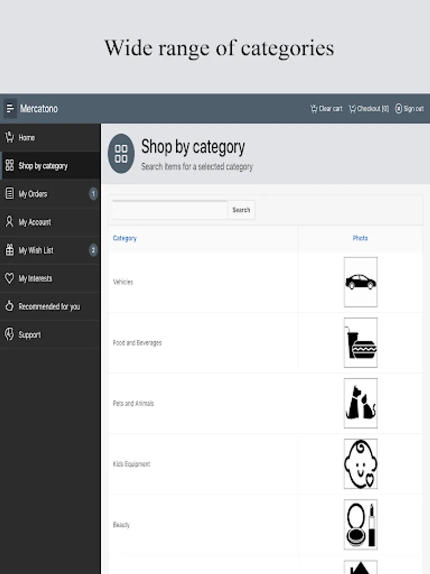Open My Orders menu item

(50, 194)
